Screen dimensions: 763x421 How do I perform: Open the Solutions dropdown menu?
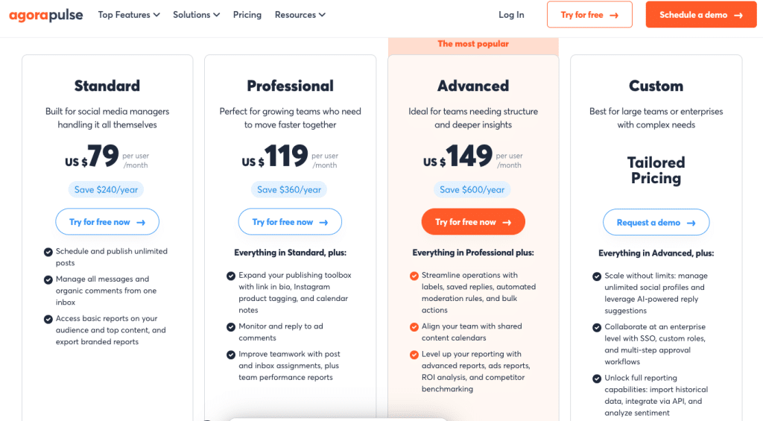coord(196,15)
